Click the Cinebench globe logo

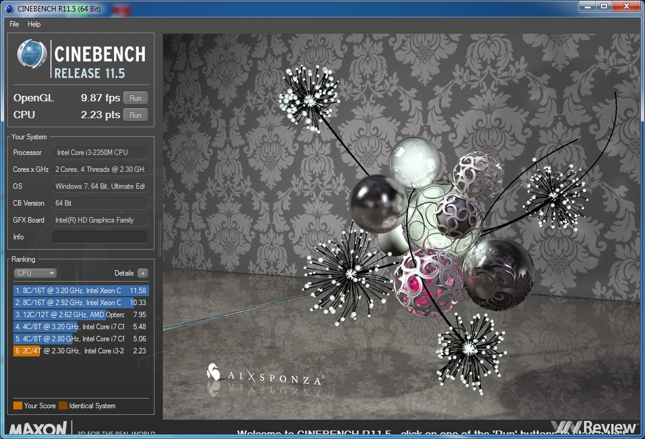[31, 54]
